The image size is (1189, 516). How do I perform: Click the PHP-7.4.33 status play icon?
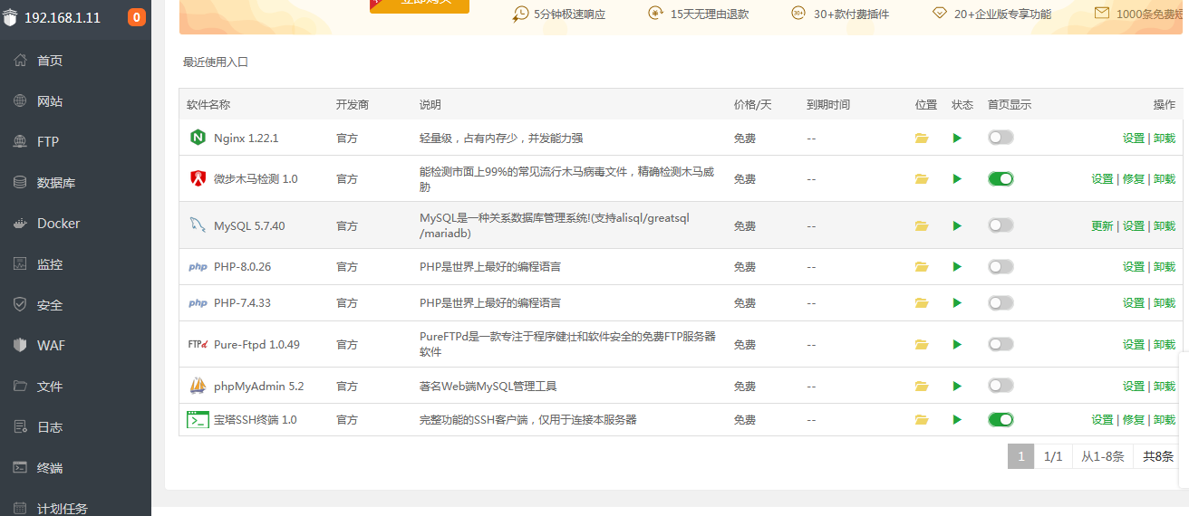[957, 303]
